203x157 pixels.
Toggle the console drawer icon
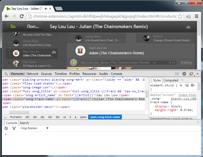tap(177, 74)
